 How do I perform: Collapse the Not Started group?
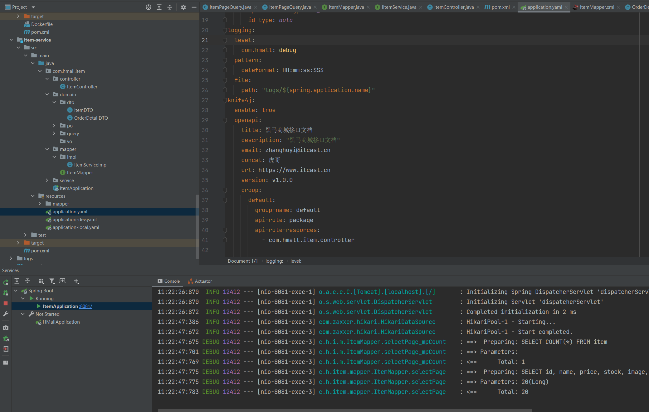[x=23, y=314]
